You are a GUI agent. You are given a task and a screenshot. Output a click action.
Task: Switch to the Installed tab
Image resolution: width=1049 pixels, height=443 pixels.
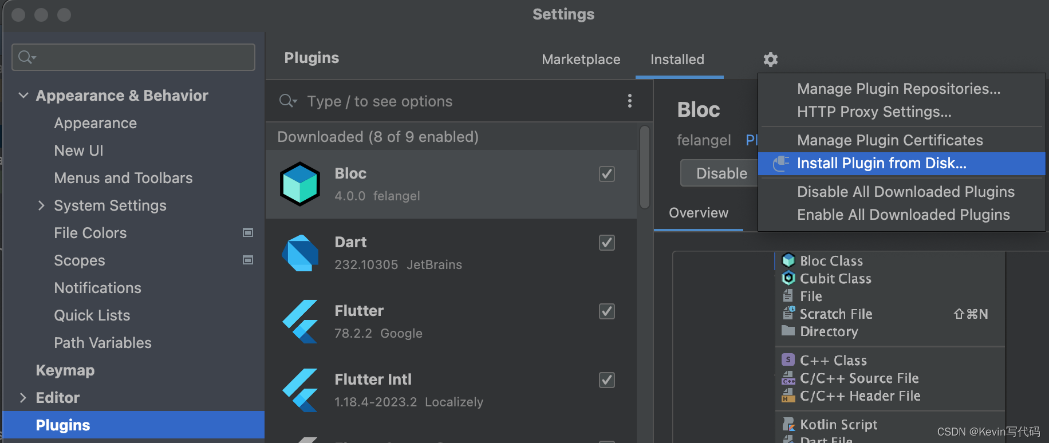click(677, 60)
